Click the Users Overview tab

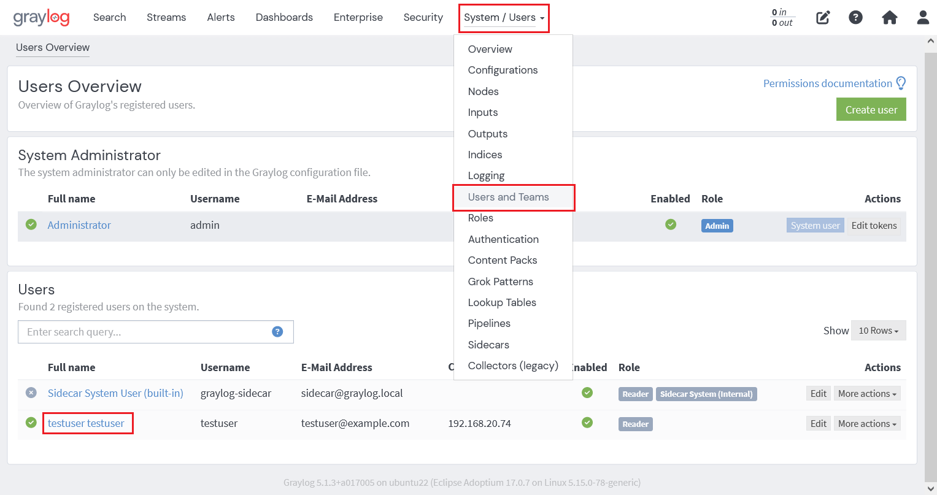click(x=53, y=47)
